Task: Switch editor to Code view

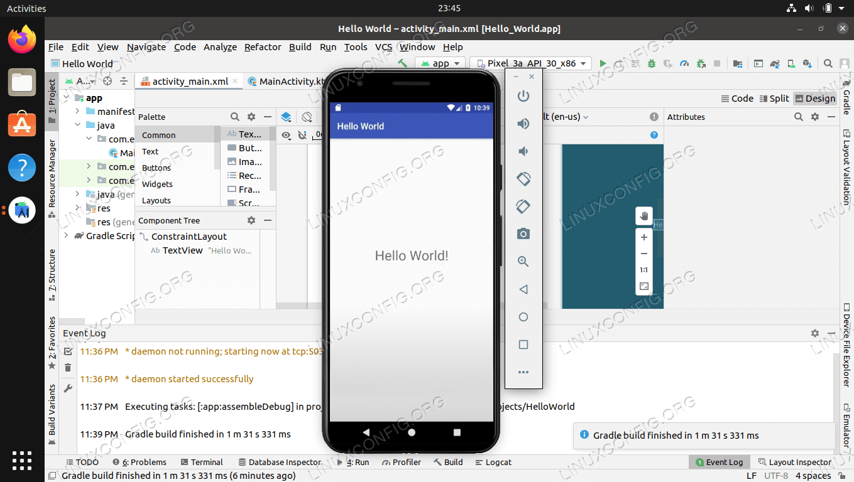Action: tap(737, 99)
